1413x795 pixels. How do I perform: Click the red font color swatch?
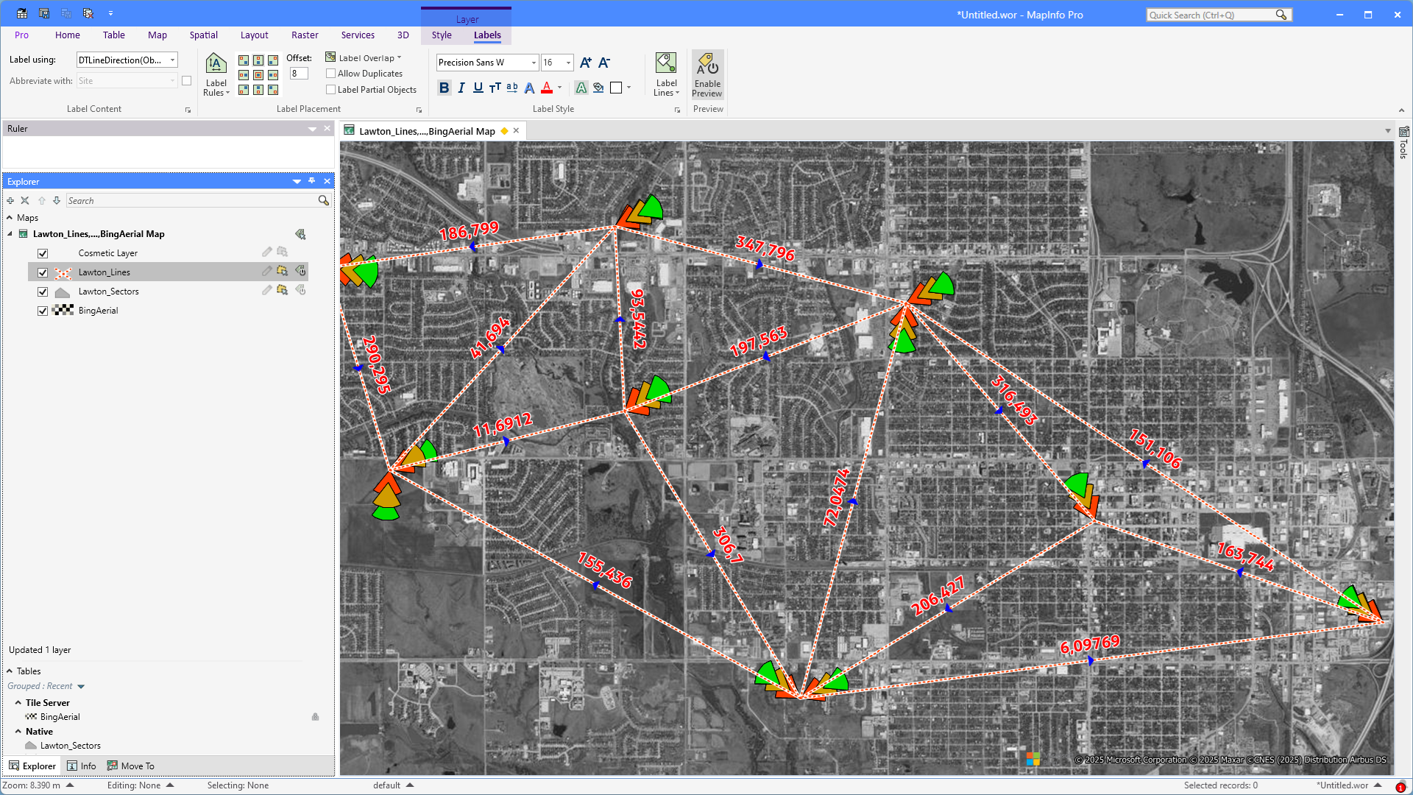pyautogui.click(x=547, y=88)
